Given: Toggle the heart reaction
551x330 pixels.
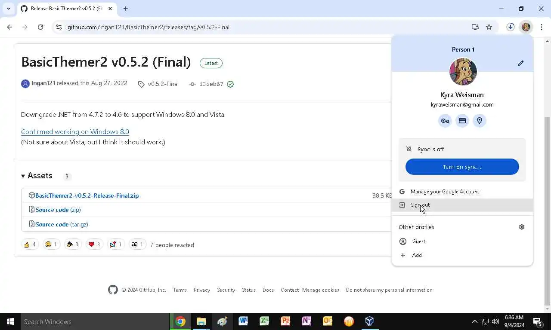Looking at the screenshot, I should point(94,244).
